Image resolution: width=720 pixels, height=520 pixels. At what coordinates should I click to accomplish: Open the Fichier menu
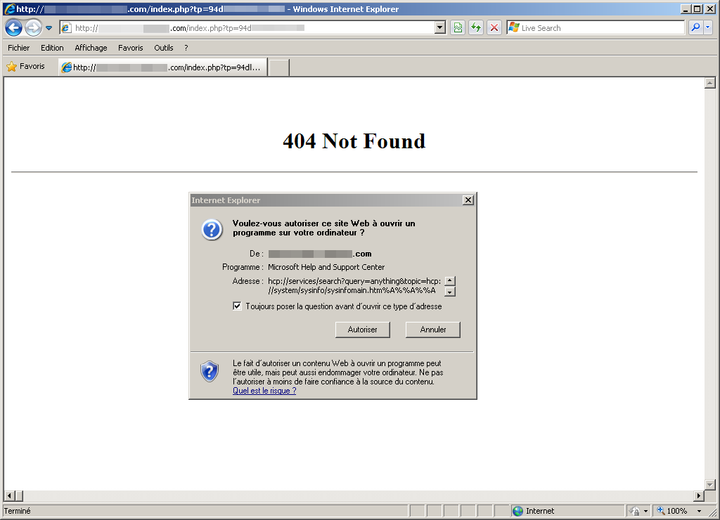coord(19,48)
